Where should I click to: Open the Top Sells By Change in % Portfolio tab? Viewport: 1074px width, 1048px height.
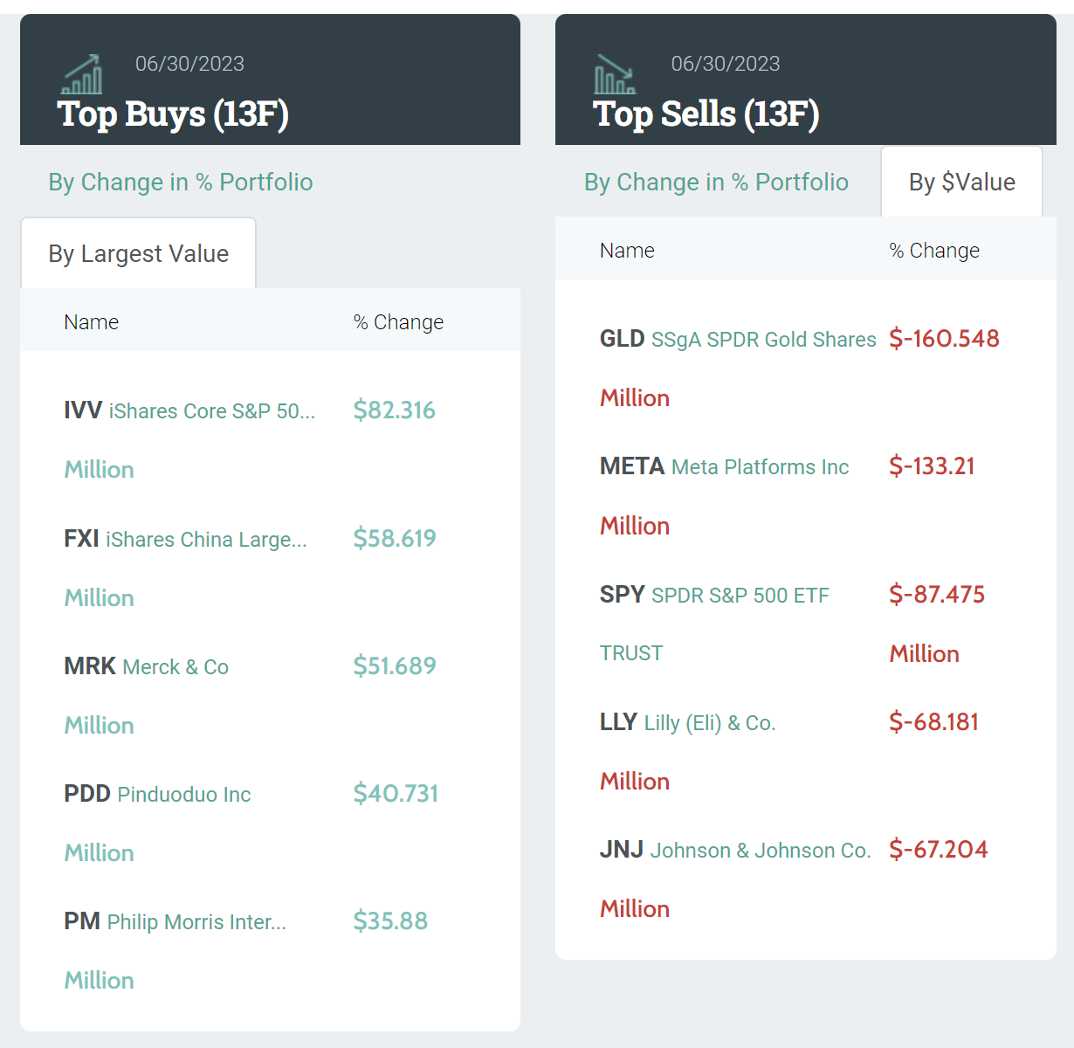click(716, 182)
